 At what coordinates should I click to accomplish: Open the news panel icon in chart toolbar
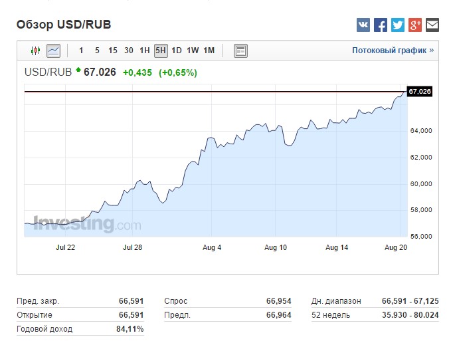[240, 51]
